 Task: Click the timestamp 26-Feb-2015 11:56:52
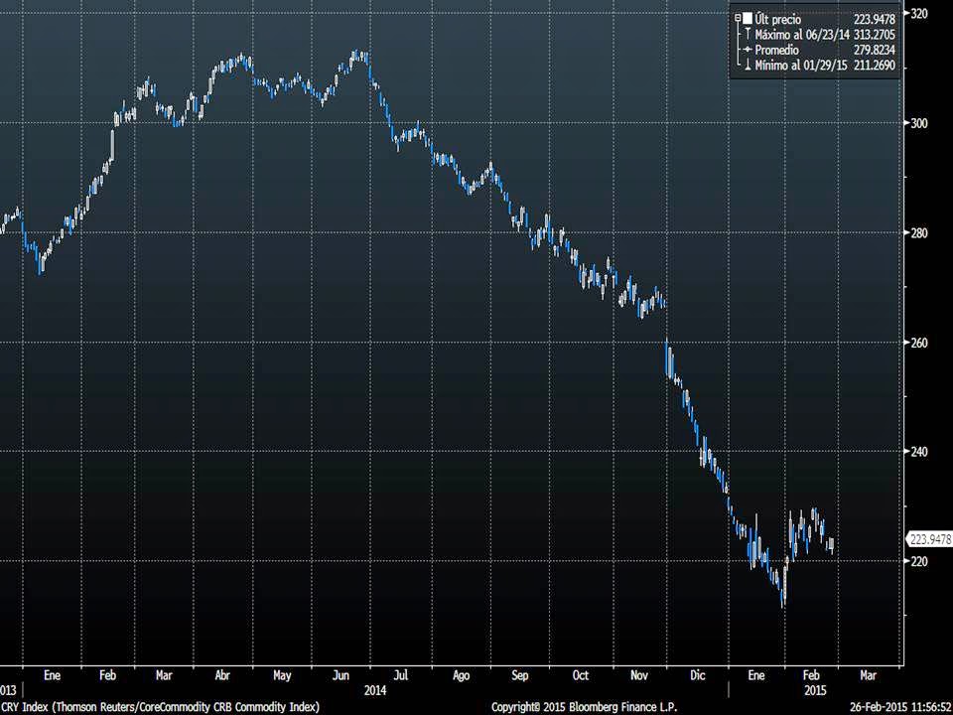pyautogui.click(x=900, y=707)
